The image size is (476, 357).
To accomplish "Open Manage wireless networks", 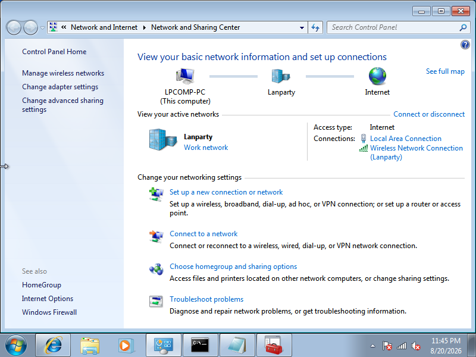I will point(63,73).
